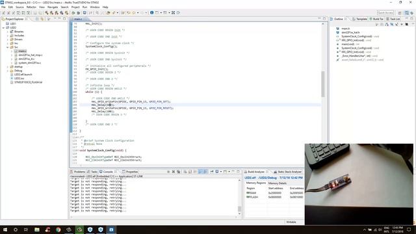The width and height of the screenshot is (416, 234).
Task: Expand the Binaries folder
Action: (x=8, y=32)
